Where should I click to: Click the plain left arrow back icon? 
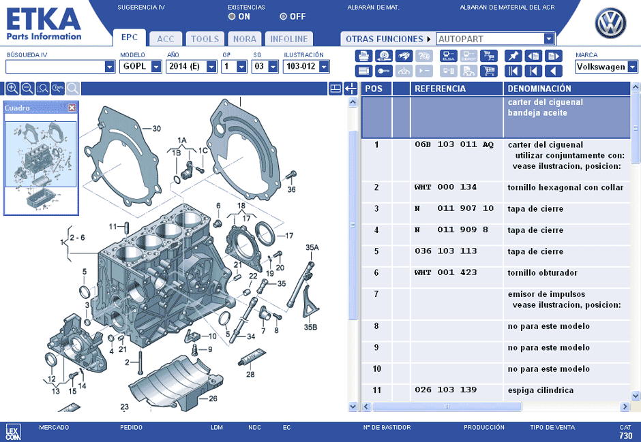[x=553, y=71]
